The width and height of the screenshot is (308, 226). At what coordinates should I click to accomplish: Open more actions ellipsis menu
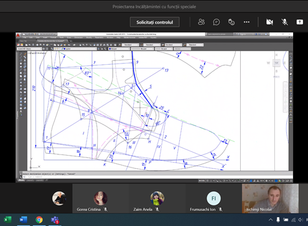(246, 22)
